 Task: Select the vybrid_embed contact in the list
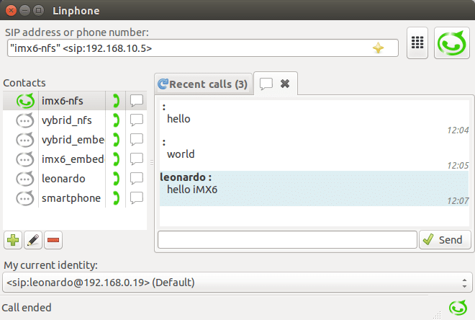tap(72, 140)
